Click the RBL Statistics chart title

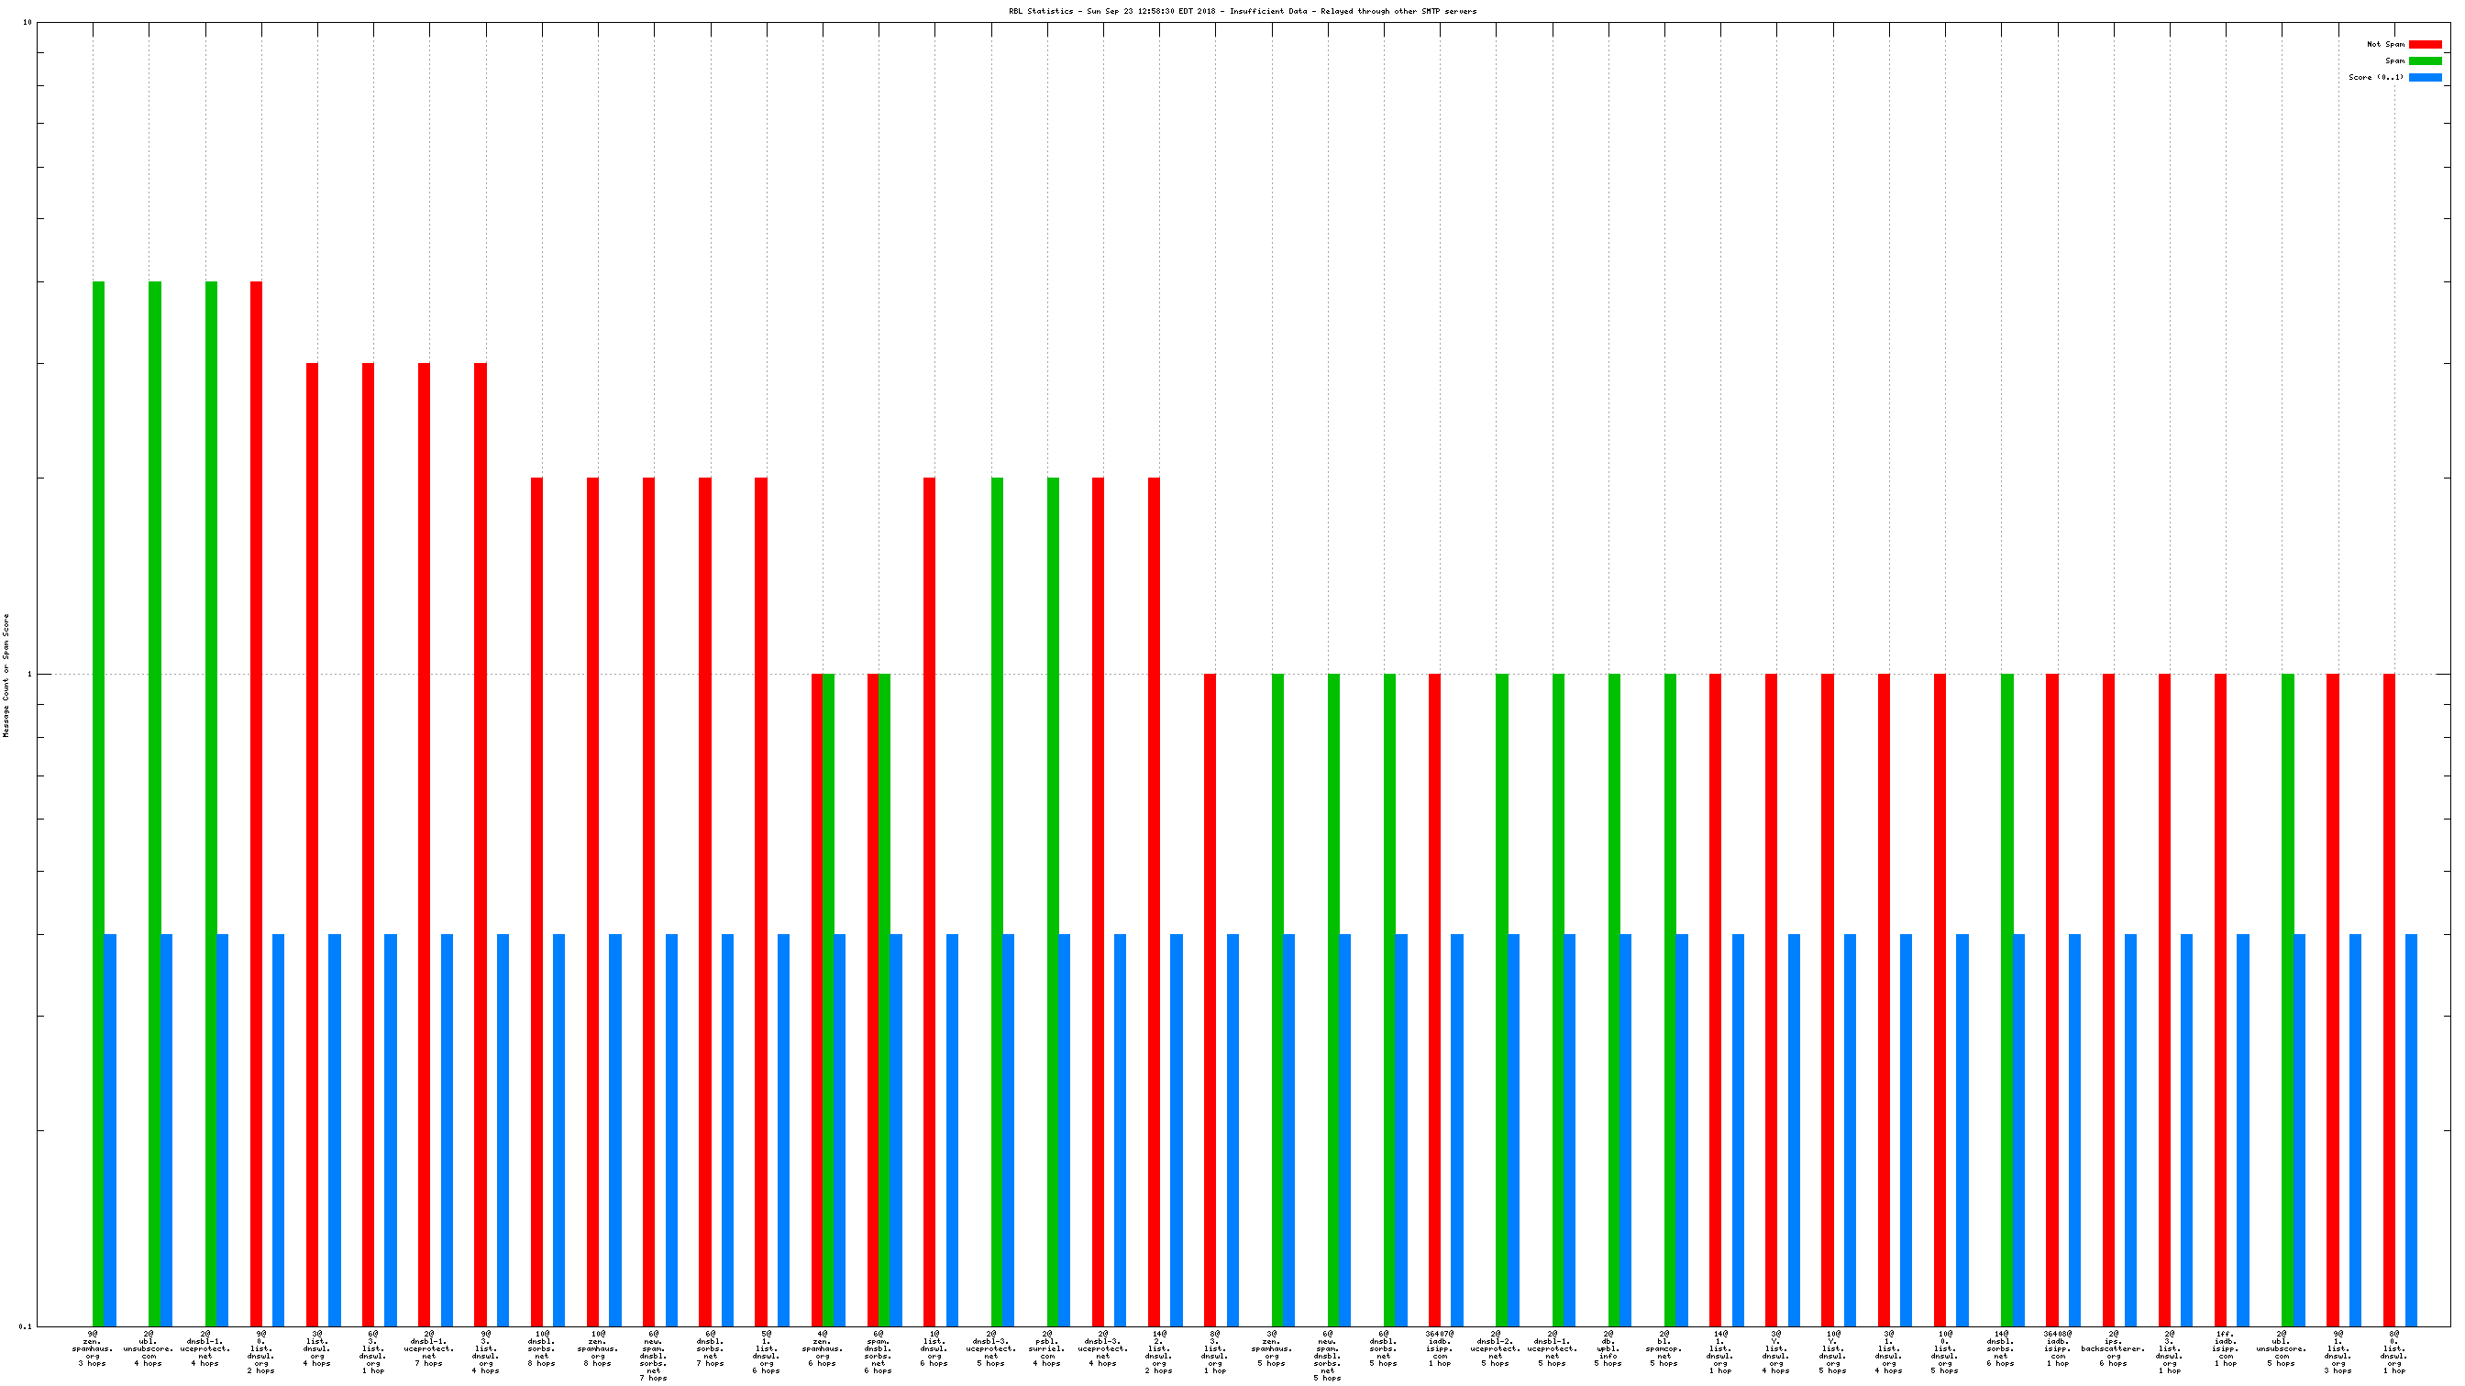[x=1241, y=12]
